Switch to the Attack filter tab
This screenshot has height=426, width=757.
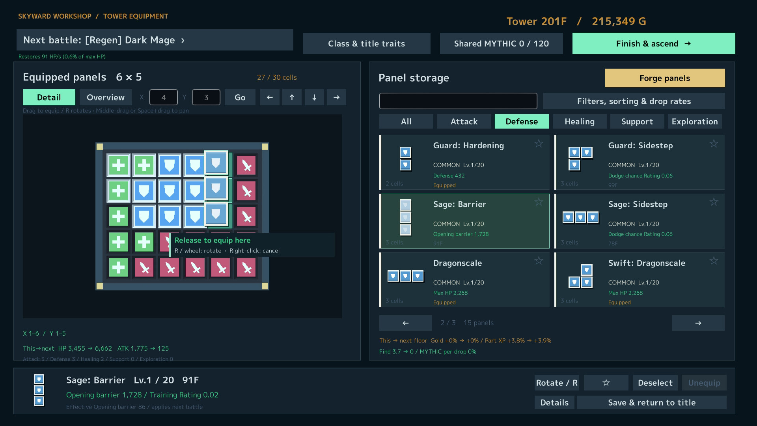[x=464, y=121]
